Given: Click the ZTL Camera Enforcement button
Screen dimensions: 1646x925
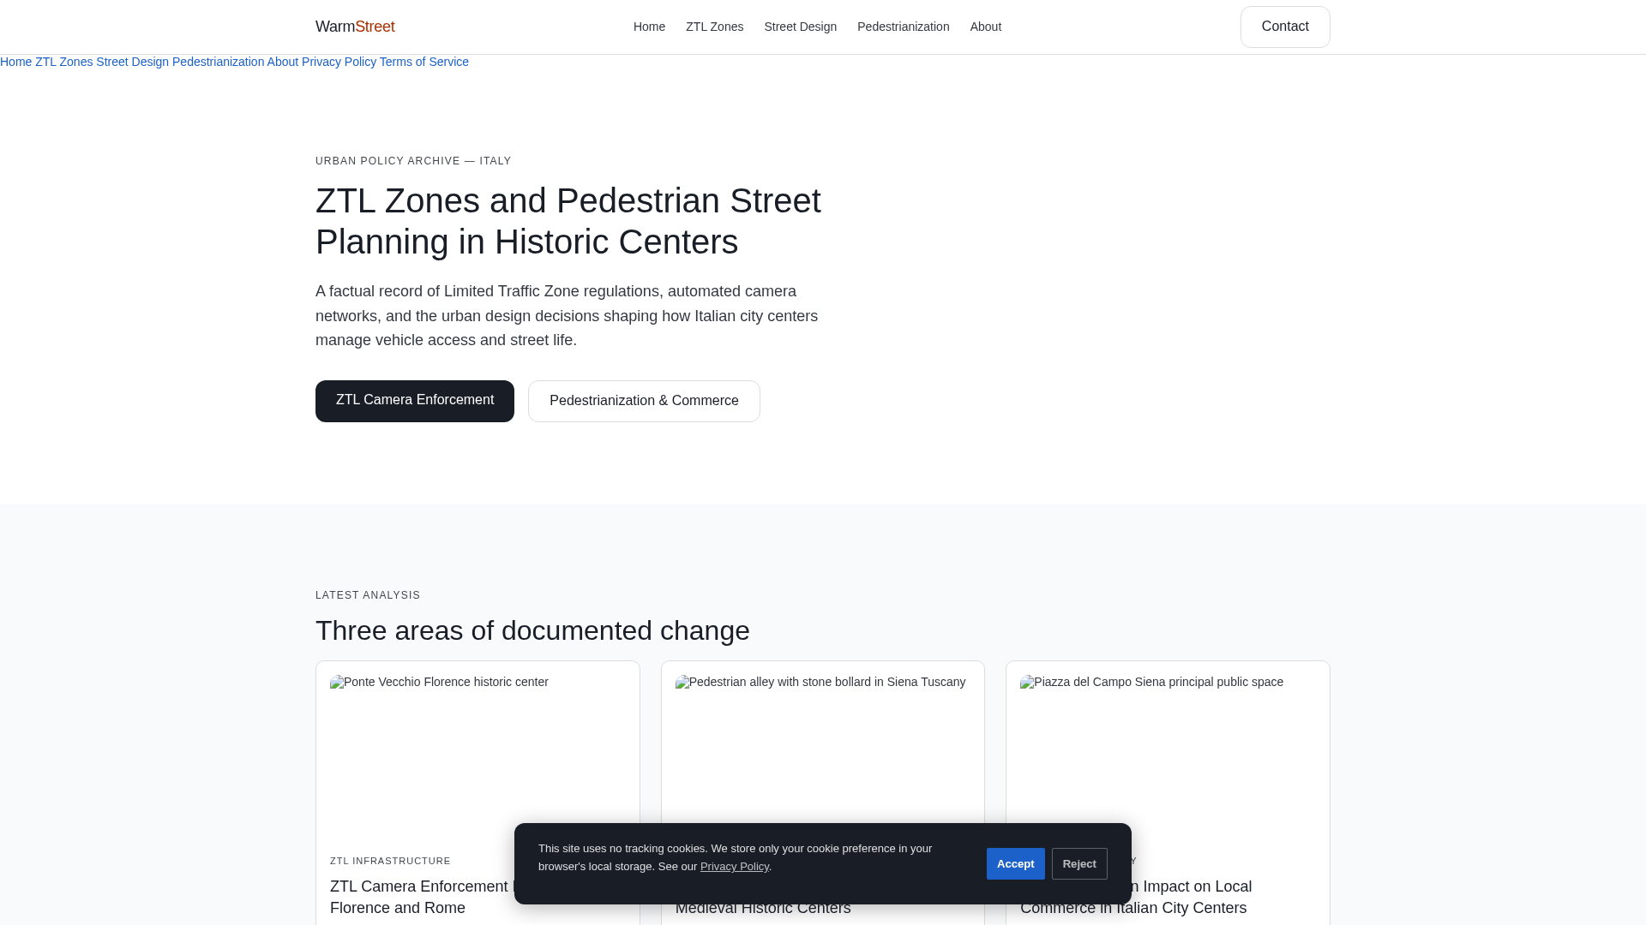Looking at the screenshot, I should (415, 401).
